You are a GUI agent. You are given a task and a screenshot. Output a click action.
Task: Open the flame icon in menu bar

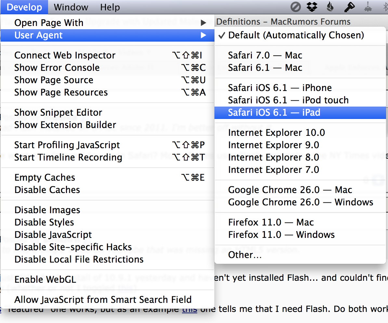[330, 7]
